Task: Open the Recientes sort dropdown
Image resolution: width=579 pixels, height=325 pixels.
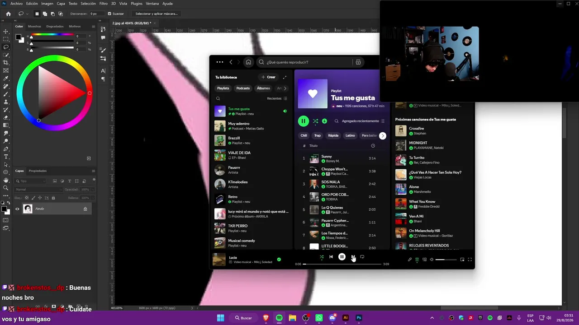Action: 277,98
